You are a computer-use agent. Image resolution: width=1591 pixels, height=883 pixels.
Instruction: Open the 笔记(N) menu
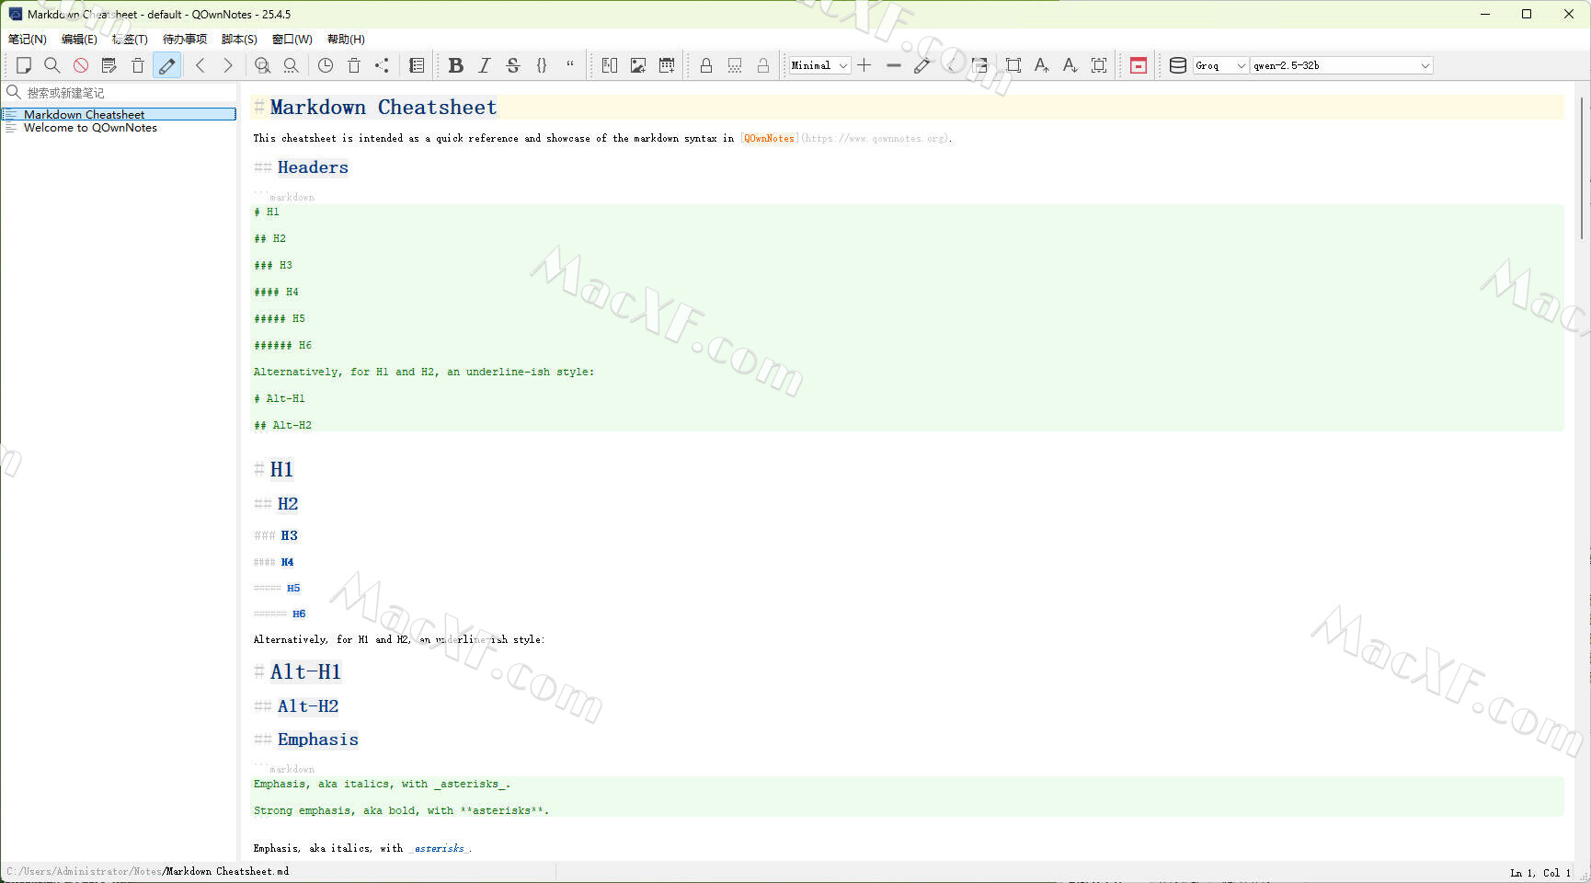click(28, 40)
